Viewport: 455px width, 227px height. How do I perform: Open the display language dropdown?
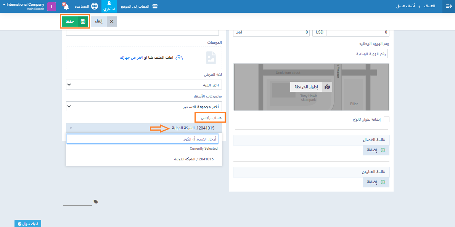pyautogui.click(x=144, y=85)
